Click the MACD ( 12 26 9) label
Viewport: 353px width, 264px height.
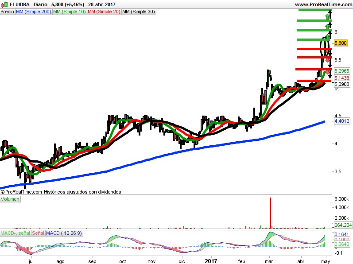(64, 233)
